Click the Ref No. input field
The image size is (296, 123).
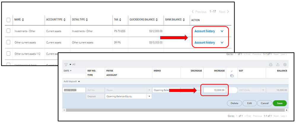(95, 90)
